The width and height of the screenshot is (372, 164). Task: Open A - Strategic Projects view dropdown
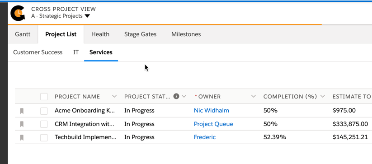click(87, 16)
